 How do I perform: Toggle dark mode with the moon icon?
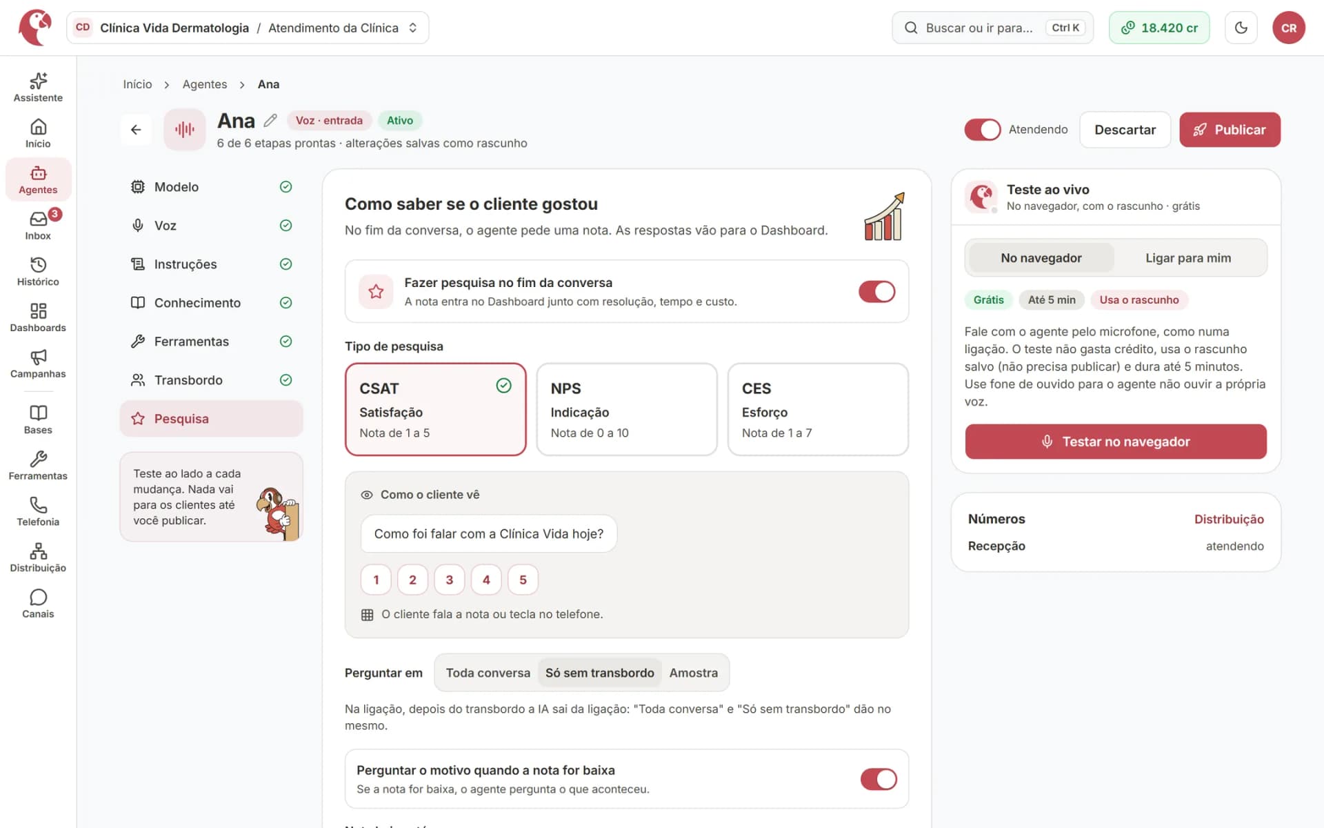1241,28
